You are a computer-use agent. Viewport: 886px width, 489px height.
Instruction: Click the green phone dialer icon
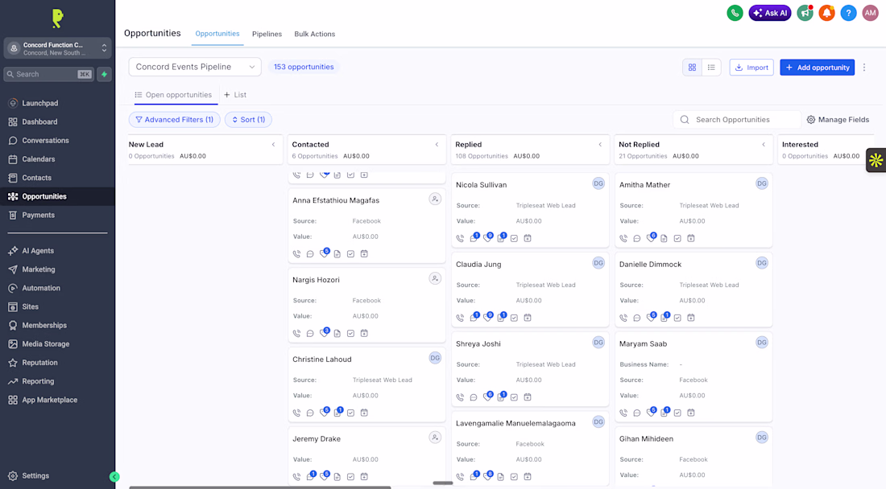[x=735, y=13]
